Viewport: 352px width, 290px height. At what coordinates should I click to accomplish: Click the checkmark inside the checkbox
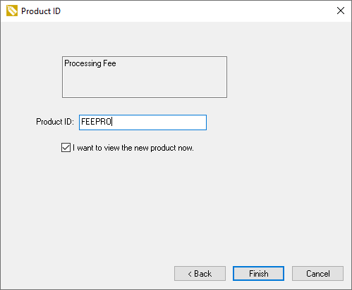[x=66, y=148]
